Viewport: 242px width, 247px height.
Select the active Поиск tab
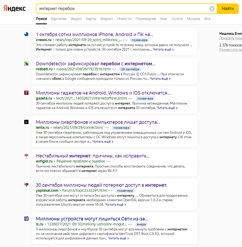point(41,19)
